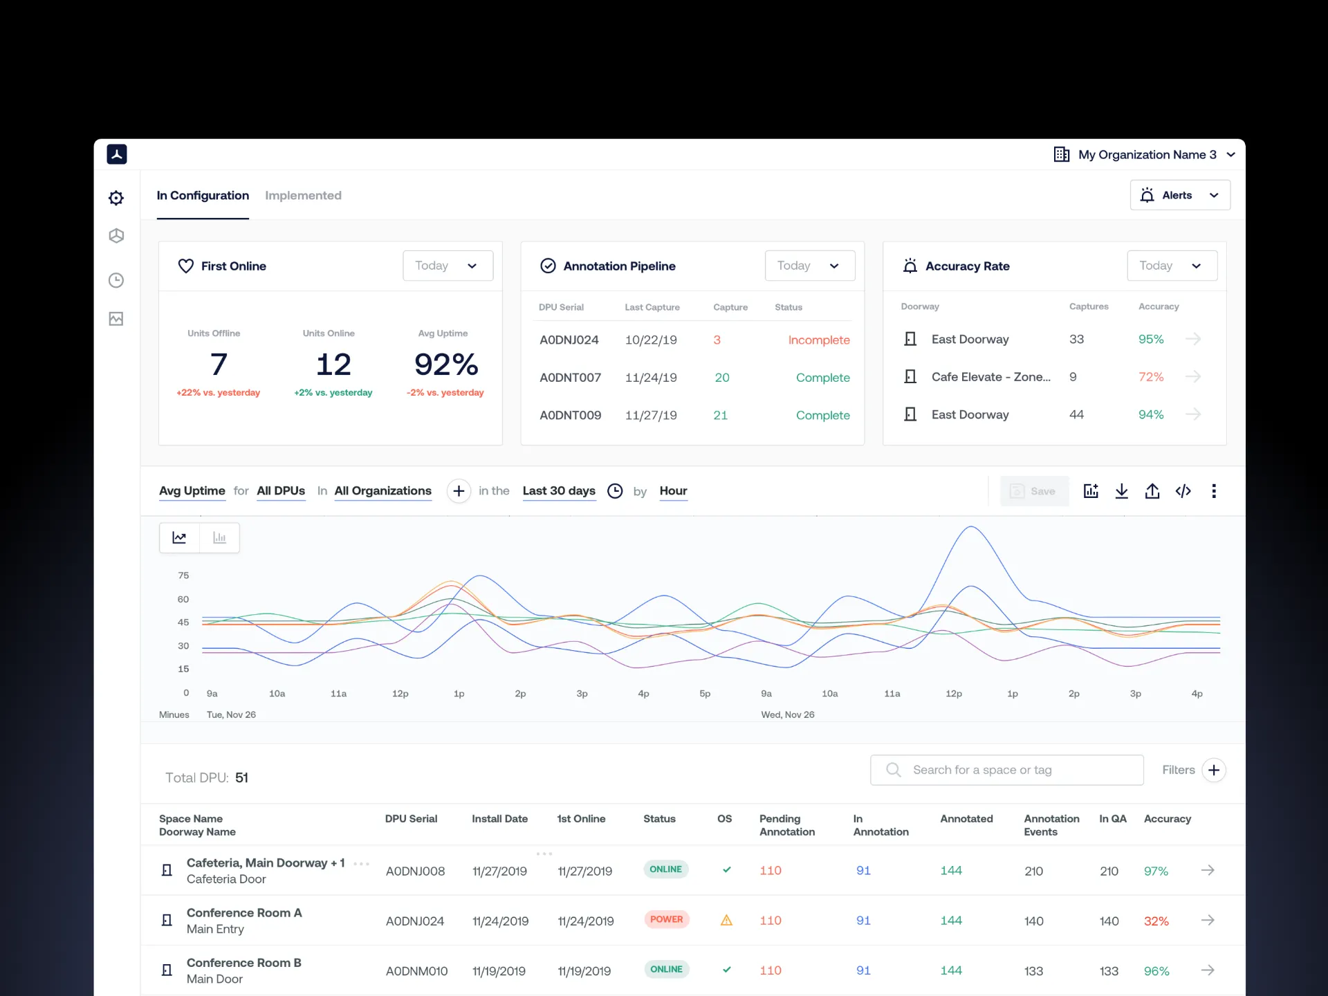Screen dimensions: 1328x996
Task: Open the cube icon in sidebar
Action: [116, 236]
